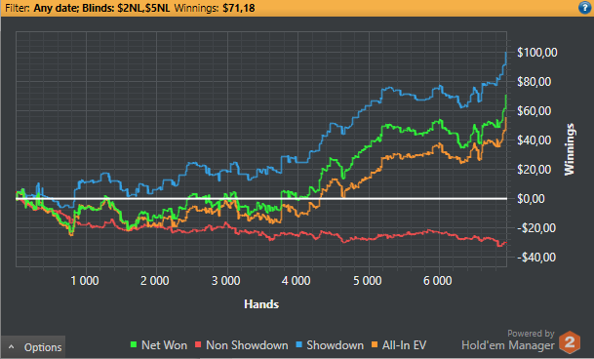Screen dimensions: 594x359
Task: Expand the Options panel
Action: [x=33, y=347]
